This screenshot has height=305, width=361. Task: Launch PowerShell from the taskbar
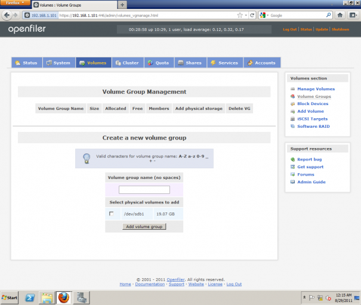(x=30, y=298)
